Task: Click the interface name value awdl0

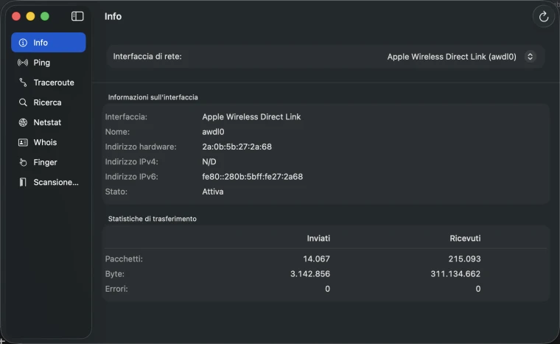Action: 213,132
